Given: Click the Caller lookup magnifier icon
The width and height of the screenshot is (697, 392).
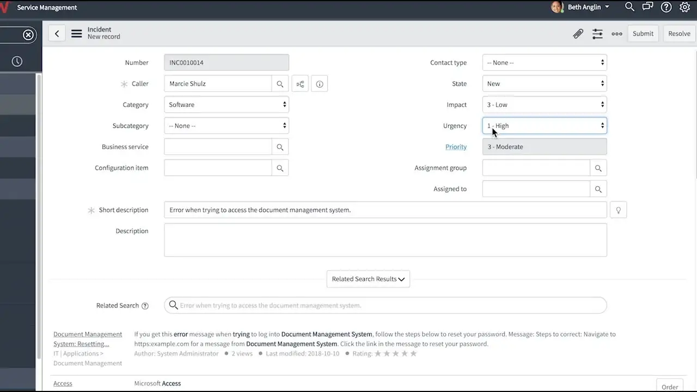Looking at the screenshot, I should click(x=280, y=84).
